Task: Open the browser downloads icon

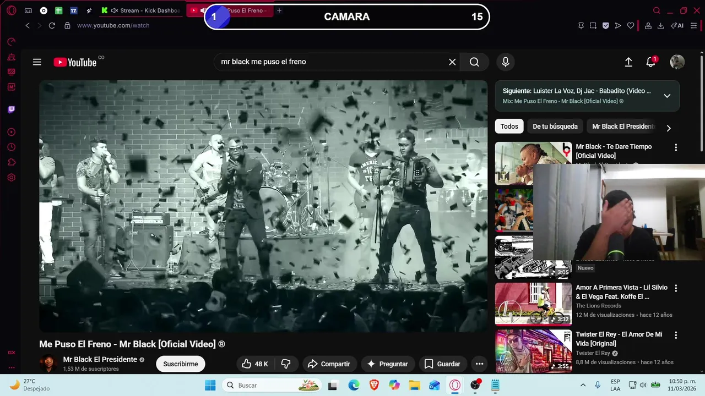Action: pos(660,25)
